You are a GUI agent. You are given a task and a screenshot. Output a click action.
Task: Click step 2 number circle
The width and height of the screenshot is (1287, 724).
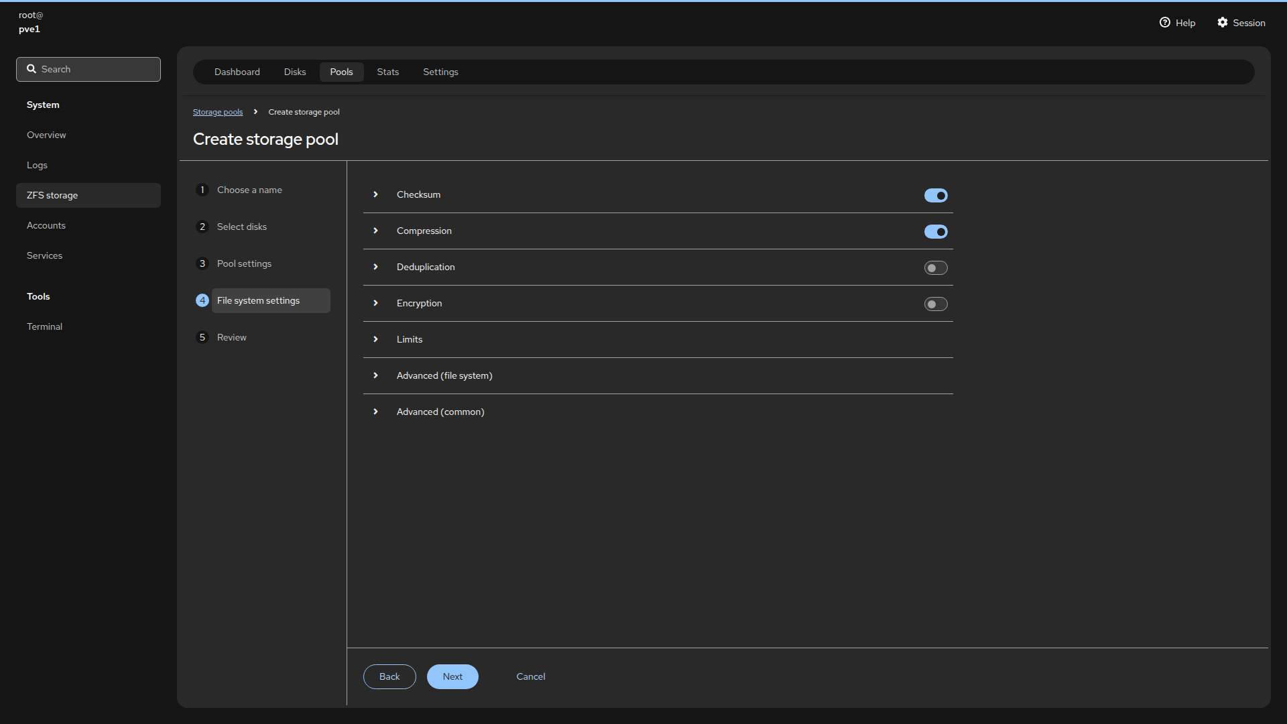point(202,227)
